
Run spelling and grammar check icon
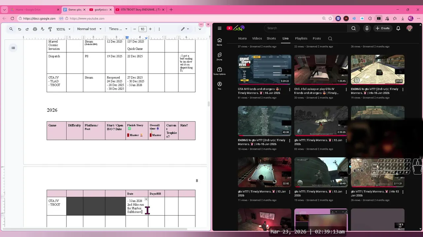pyautogui.click(x=42, y=29)
